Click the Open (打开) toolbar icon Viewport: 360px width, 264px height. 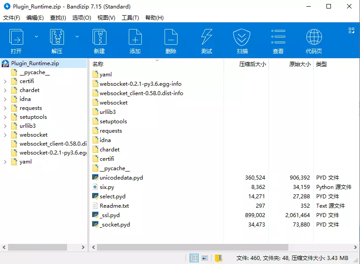coord(16,41)
